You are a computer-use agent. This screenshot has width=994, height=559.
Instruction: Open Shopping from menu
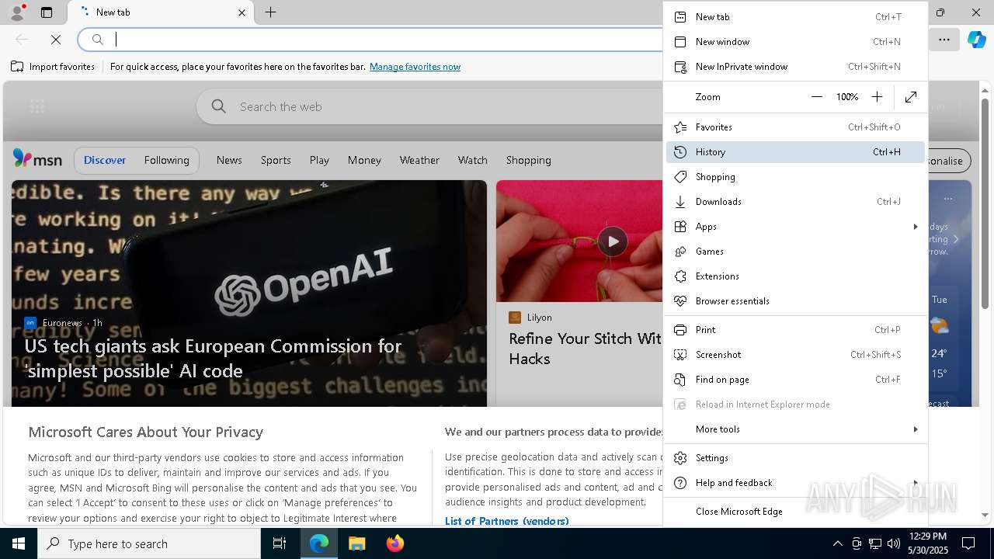pyautogui.click(x=795, y=177)
